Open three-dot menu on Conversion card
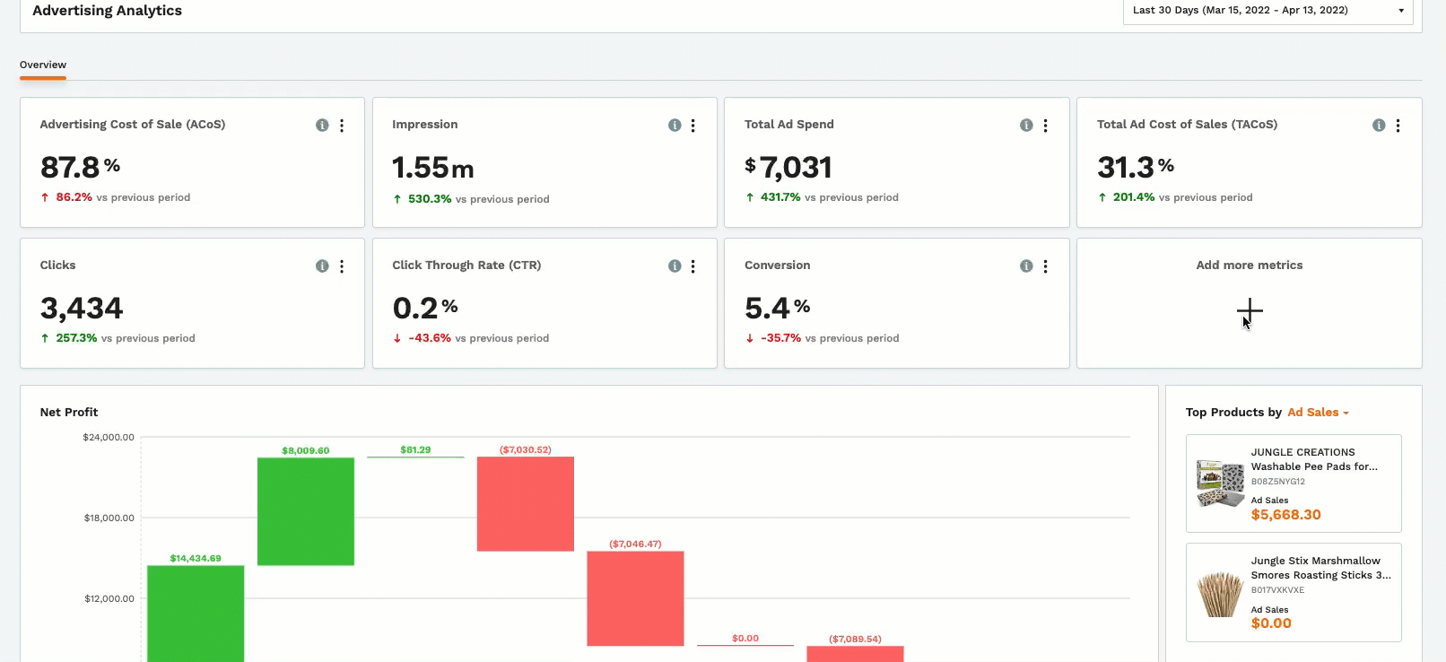1446x662 pixels. 1046,266
